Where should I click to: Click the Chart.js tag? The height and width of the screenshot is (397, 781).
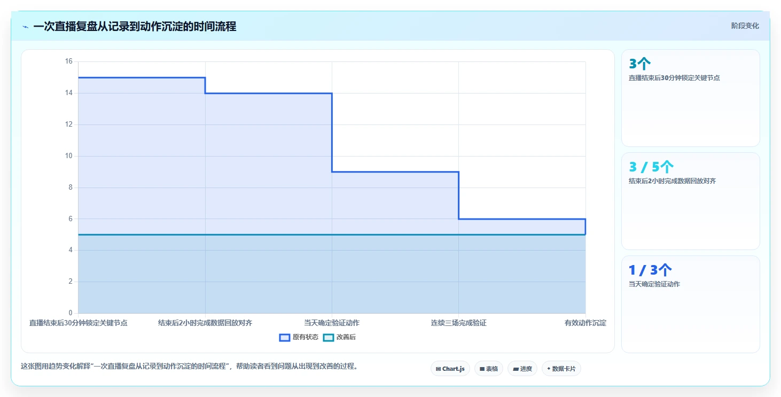450,369
